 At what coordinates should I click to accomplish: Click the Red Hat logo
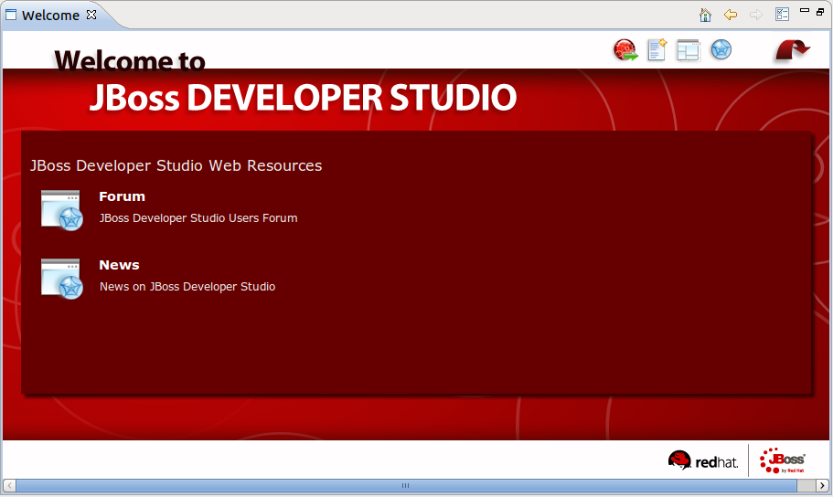point(703,460)
